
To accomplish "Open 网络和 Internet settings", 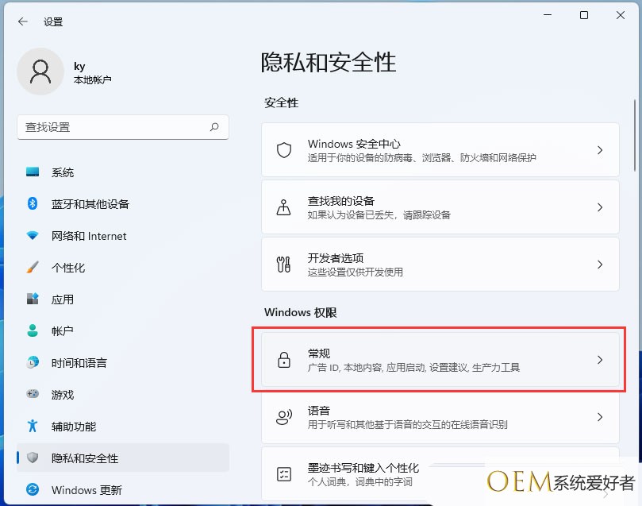I will 88,236.
